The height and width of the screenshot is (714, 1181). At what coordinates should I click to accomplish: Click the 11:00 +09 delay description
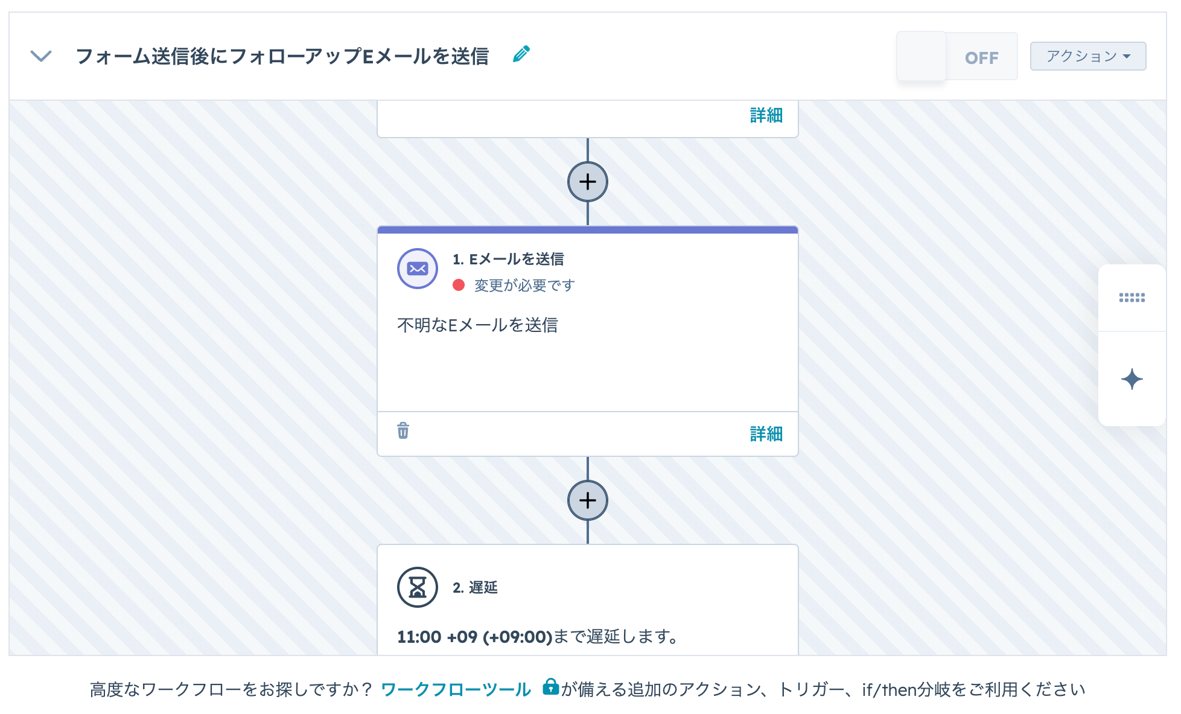pos(538,636)
